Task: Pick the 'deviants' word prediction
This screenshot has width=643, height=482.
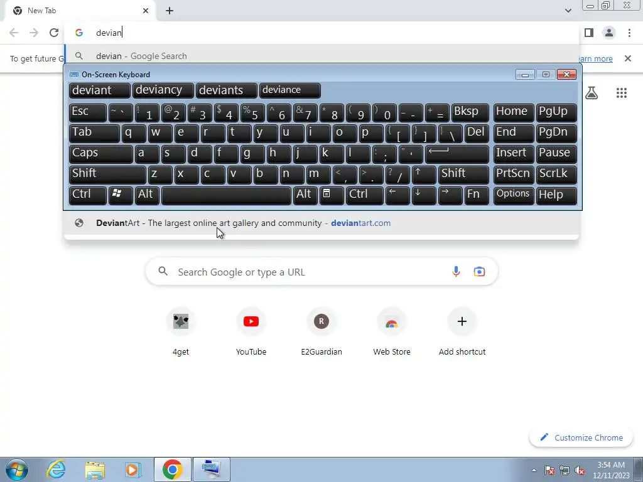Action: [227, 90]
